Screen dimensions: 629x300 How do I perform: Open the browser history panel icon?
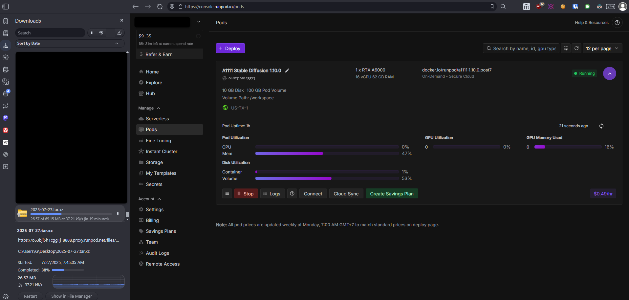tap(6, 57)
